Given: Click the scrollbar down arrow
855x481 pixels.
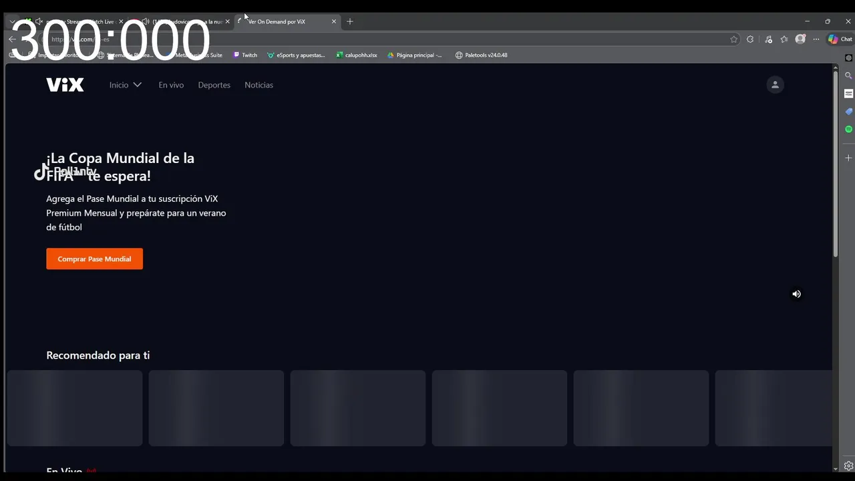Looking at the screenshot, I should pos(835,469).
